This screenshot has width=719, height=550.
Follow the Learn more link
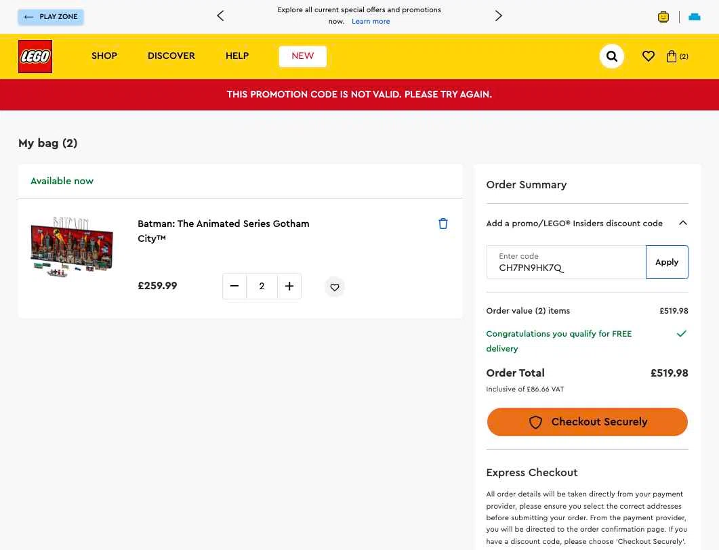point(371,22)
